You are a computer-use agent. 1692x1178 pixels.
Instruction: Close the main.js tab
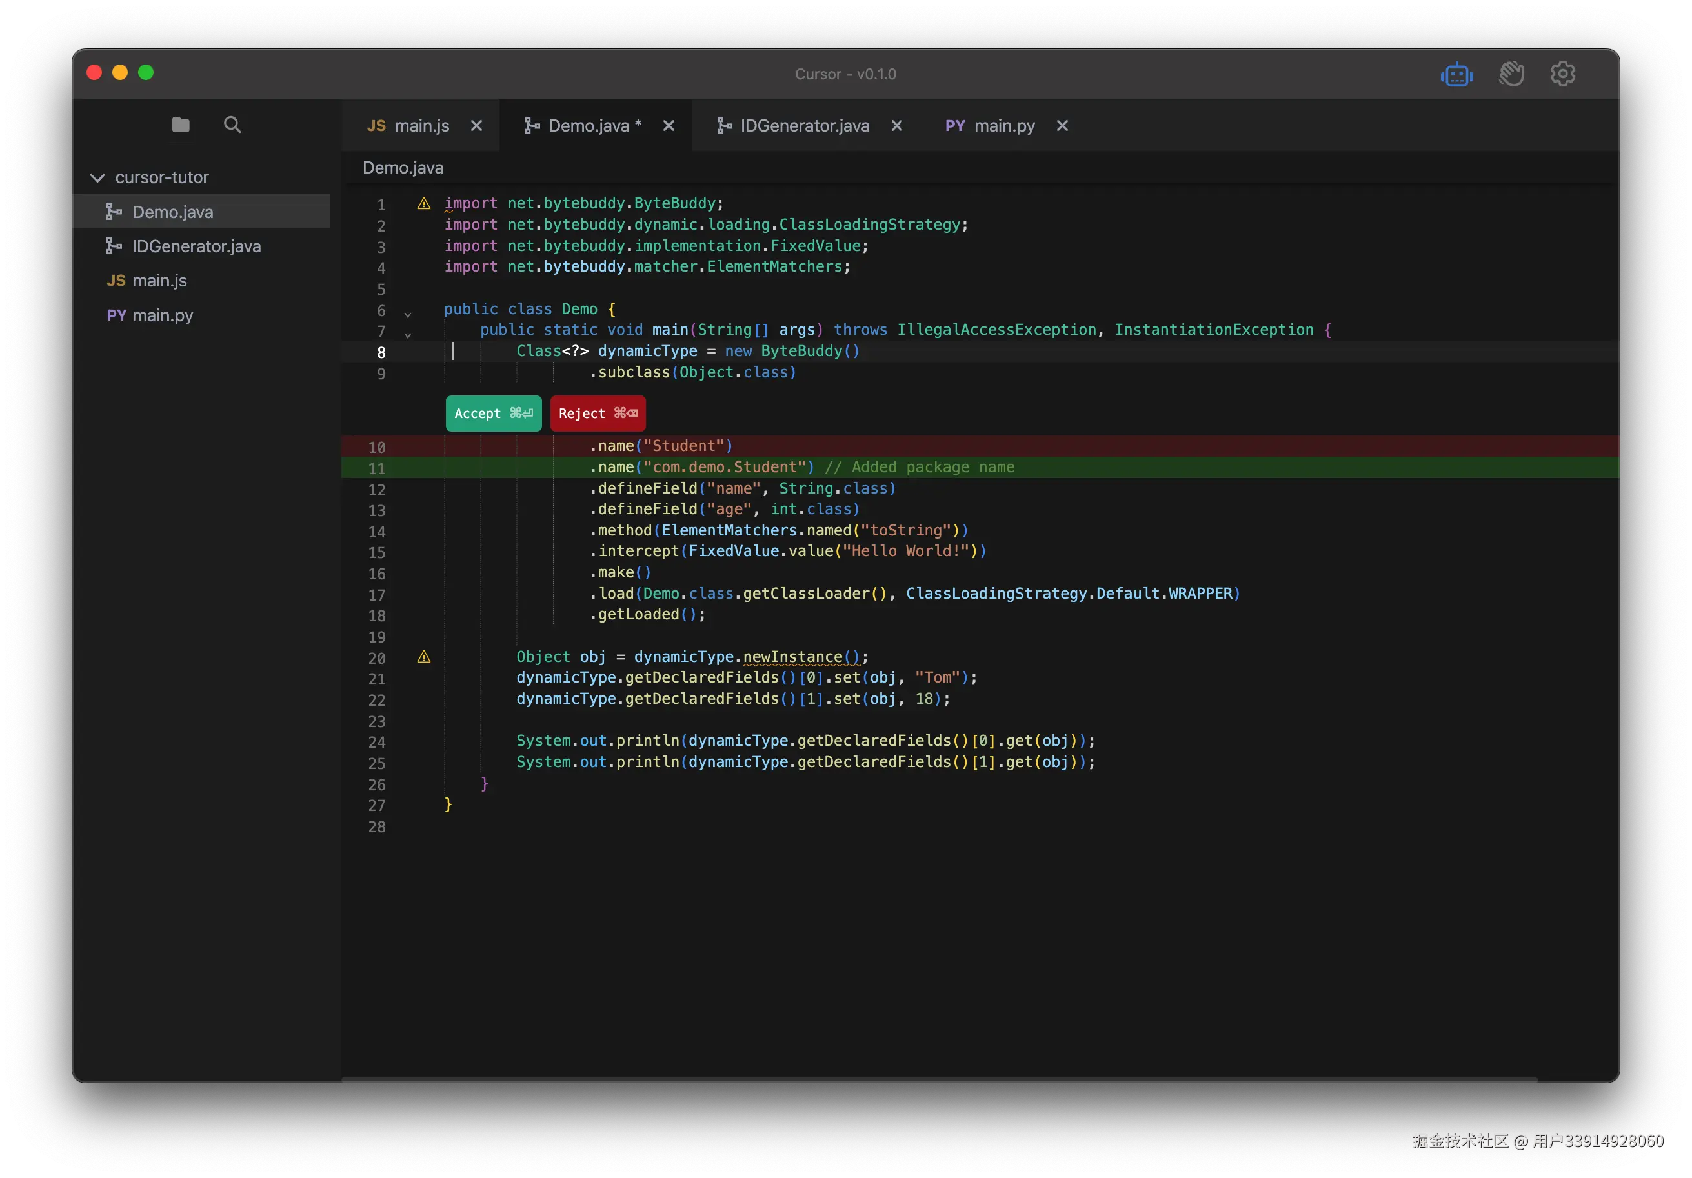coord(477,126)
